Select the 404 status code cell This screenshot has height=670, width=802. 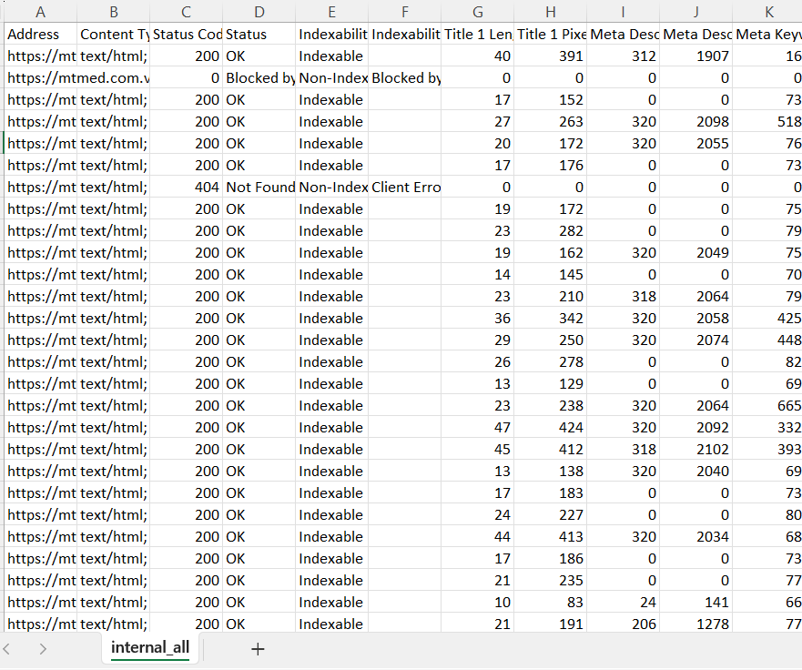coord(186,187)
